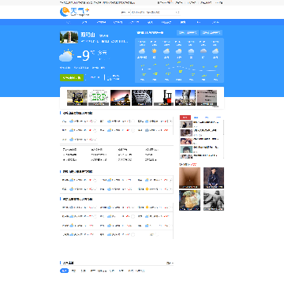Open the green ERP advertisement thumbnail

(99, 98)
